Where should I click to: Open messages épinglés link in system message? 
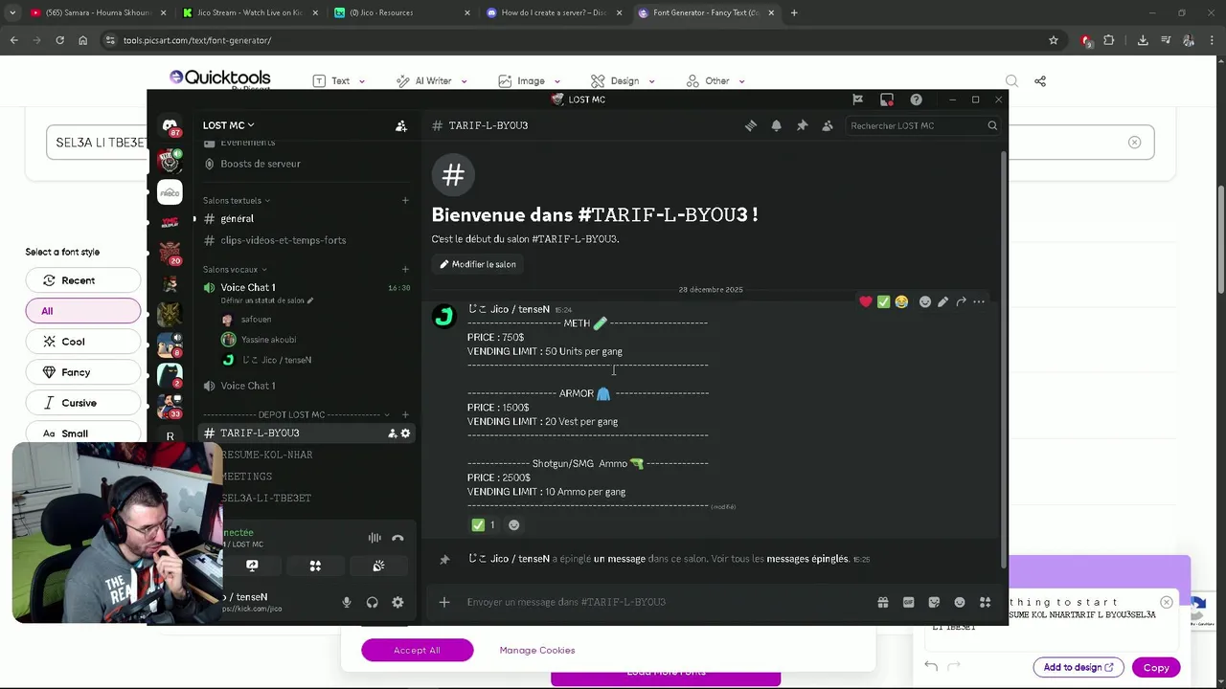tap(808, 559)
